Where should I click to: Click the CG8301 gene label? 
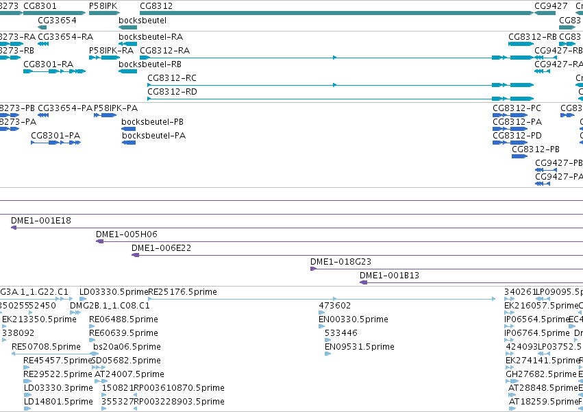tap(40, 6)
